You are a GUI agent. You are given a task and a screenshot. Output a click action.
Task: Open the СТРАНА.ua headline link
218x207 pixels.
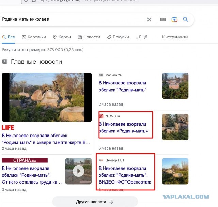tap(32, 175)
